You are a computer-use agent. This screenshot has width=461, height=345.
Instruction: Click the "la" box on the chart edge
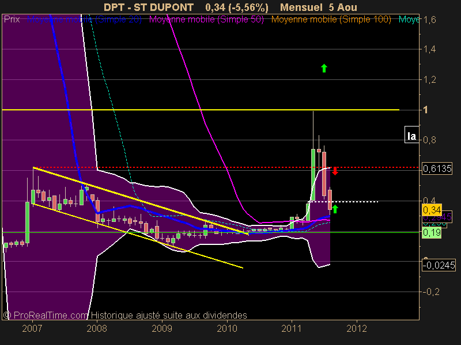pos(411,135)
